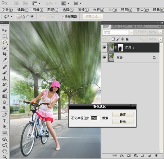
Task: Select the Move tool
Action: click(x=5, y=30)
